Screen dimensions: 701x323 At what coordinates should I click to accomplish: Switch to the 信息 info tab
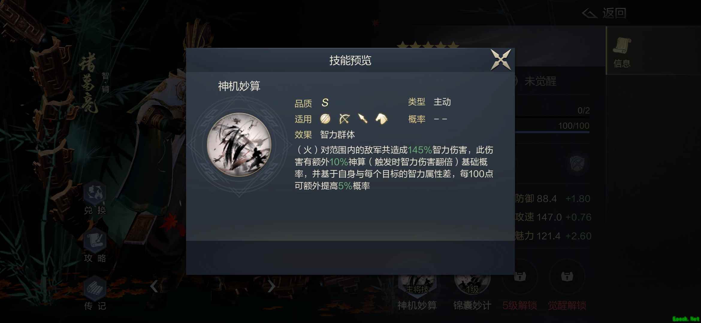pyautogui.click(x=622, y=52)
